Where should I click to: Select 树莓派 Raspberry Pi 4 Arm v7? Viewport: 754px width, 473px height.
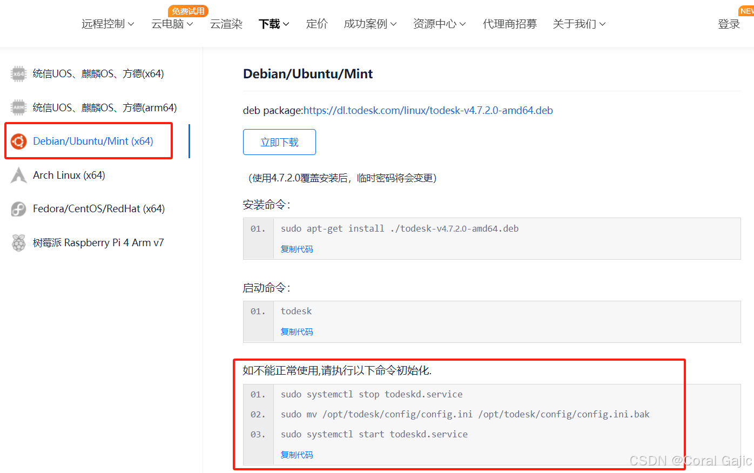pyautogui.click(x=98, y=242)
